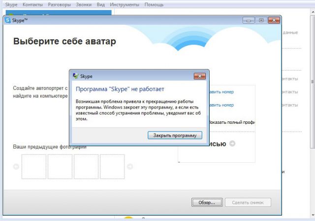The width and height of the screenshot is (315, 221).
Task: Close the avatar selection window
Action: pyautogui.click(x=274, y=20)
